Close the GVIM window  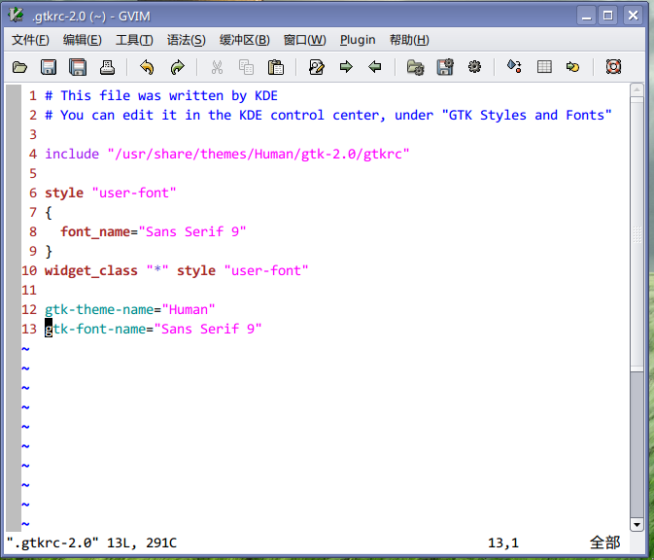coord(633,16)
